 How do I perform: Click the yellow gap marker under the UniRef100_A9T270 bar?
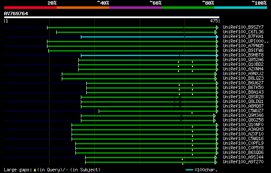[x=183, y=164]
